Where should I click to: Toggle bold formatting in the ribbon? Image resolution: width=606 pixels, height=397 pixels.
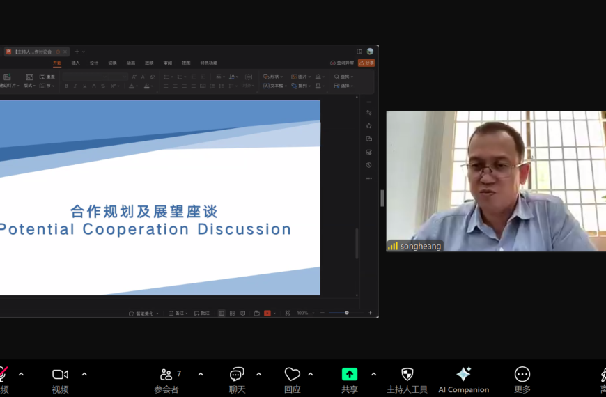coord(66,86)
